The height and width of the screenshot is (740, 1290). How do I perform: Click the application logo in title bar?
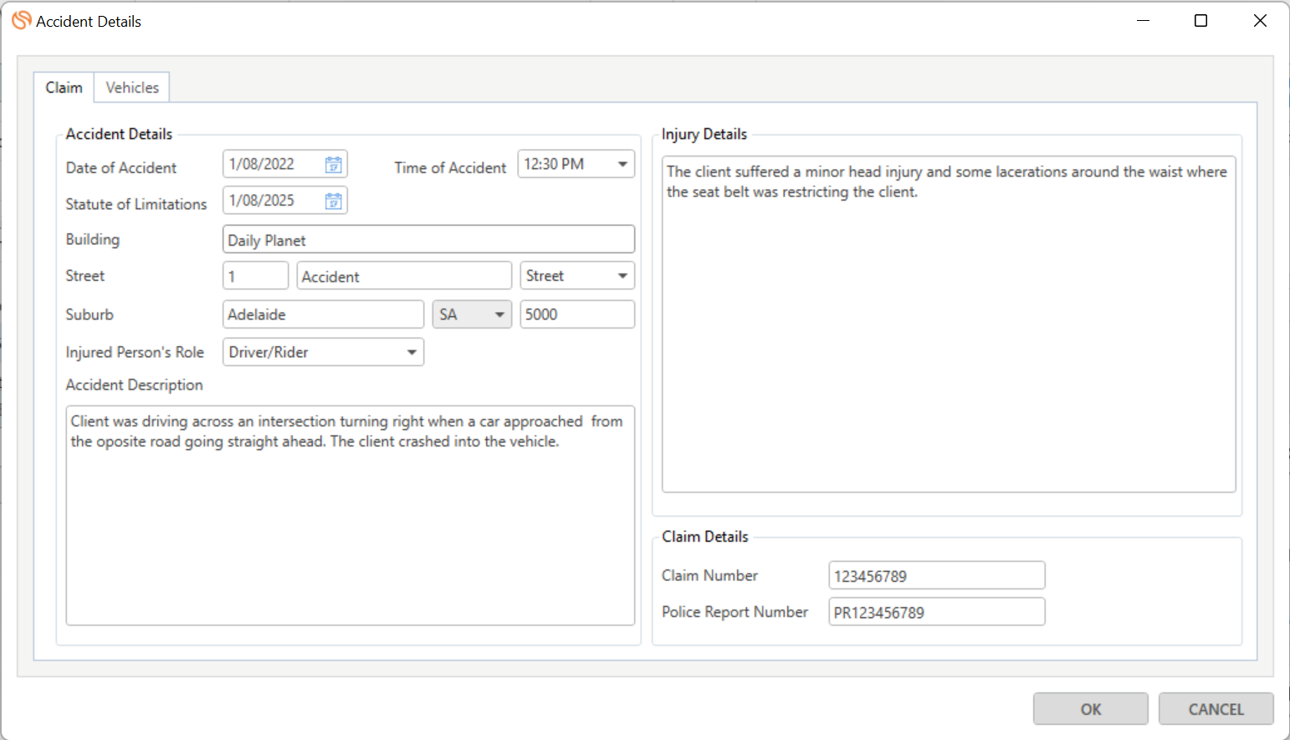(21, 20)
